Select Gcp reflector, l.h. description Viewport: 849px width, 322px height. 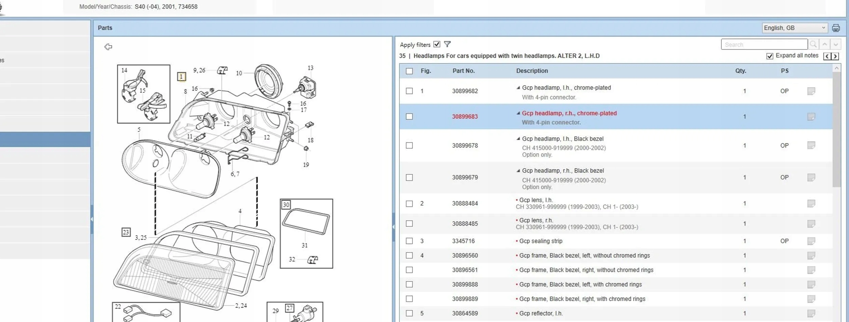coord(541,314)
